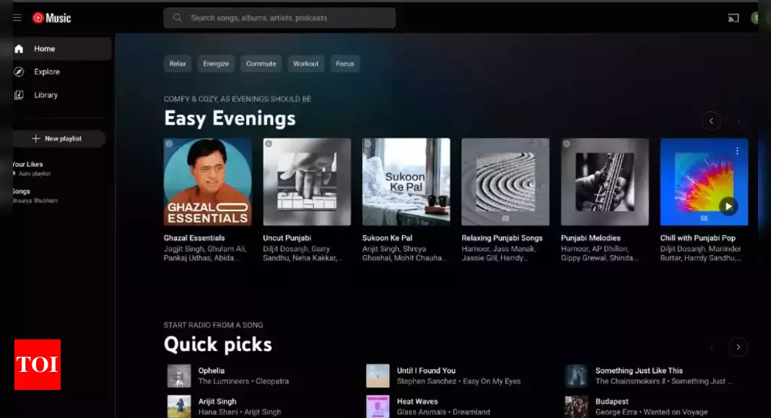Open the Ghazal Essentials playlist thumbnail
Viewport: 771px width, 418px height.
click(x=207, y=182)
